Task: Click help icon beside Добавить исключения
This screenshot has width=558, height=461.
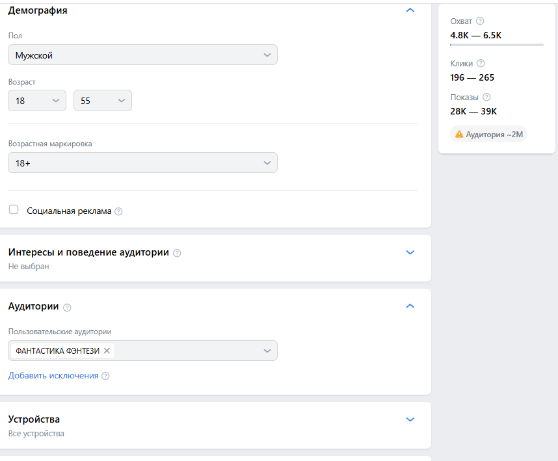Action: click(x=105, y=376)
